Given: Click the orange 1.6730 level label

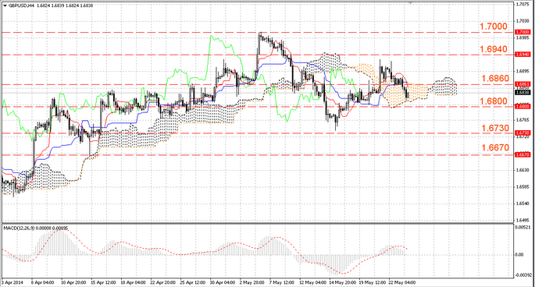Looking at the screenshot, I should [495, 128].
